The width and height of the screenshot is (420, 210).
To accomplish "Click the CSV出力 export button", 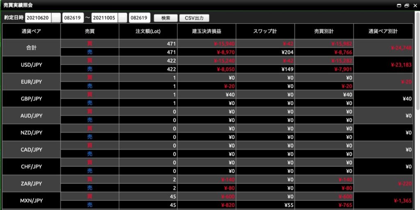I will [x=194, y=18].
